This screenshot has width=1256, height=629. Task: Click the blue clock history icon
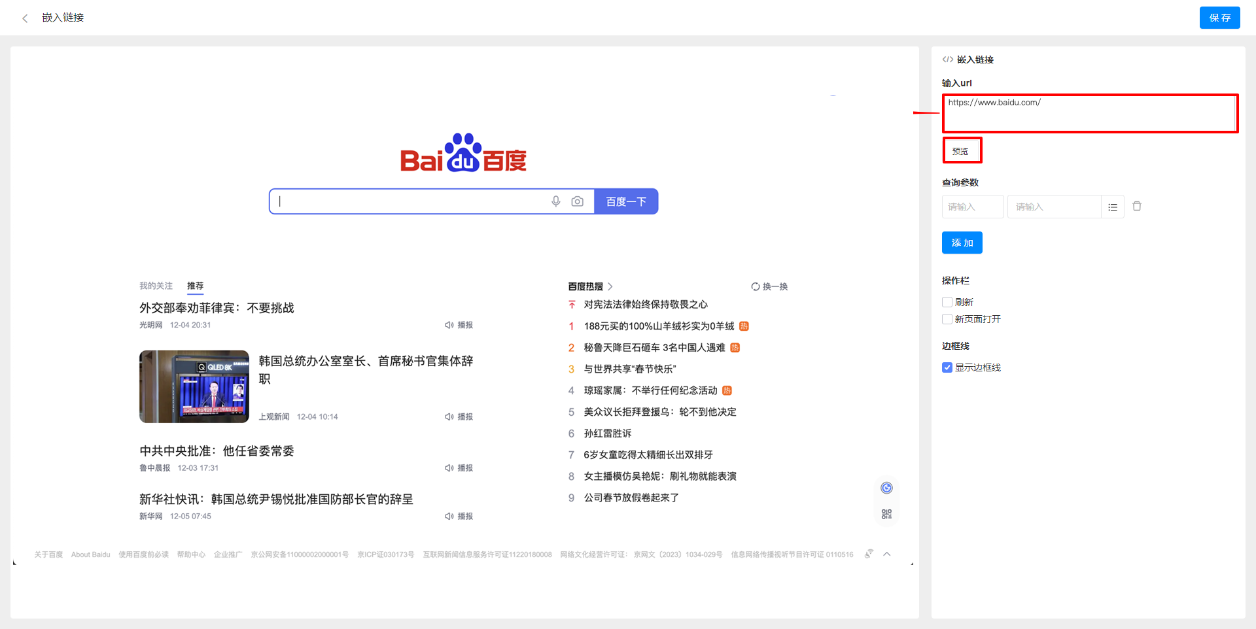coord(886,487)
